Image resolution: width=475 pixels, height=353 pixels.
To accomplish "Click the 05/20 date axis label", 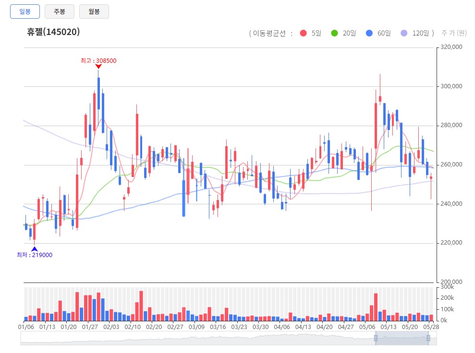I will pos(410,327).
